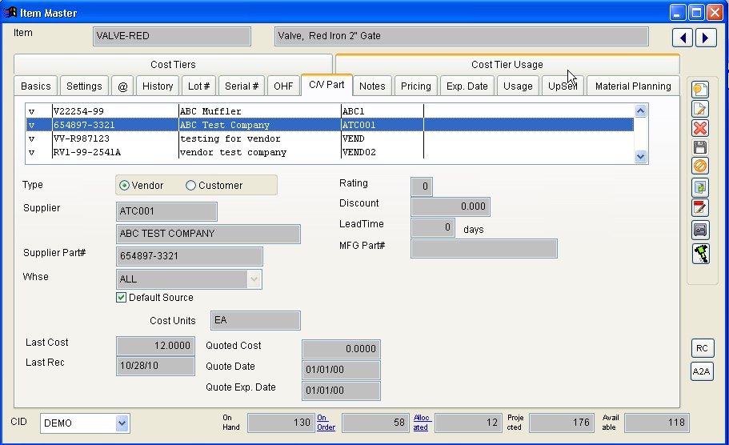This screenshot has height=445, width=729.
Task: Open the On Order link
Action: point(326,422)
